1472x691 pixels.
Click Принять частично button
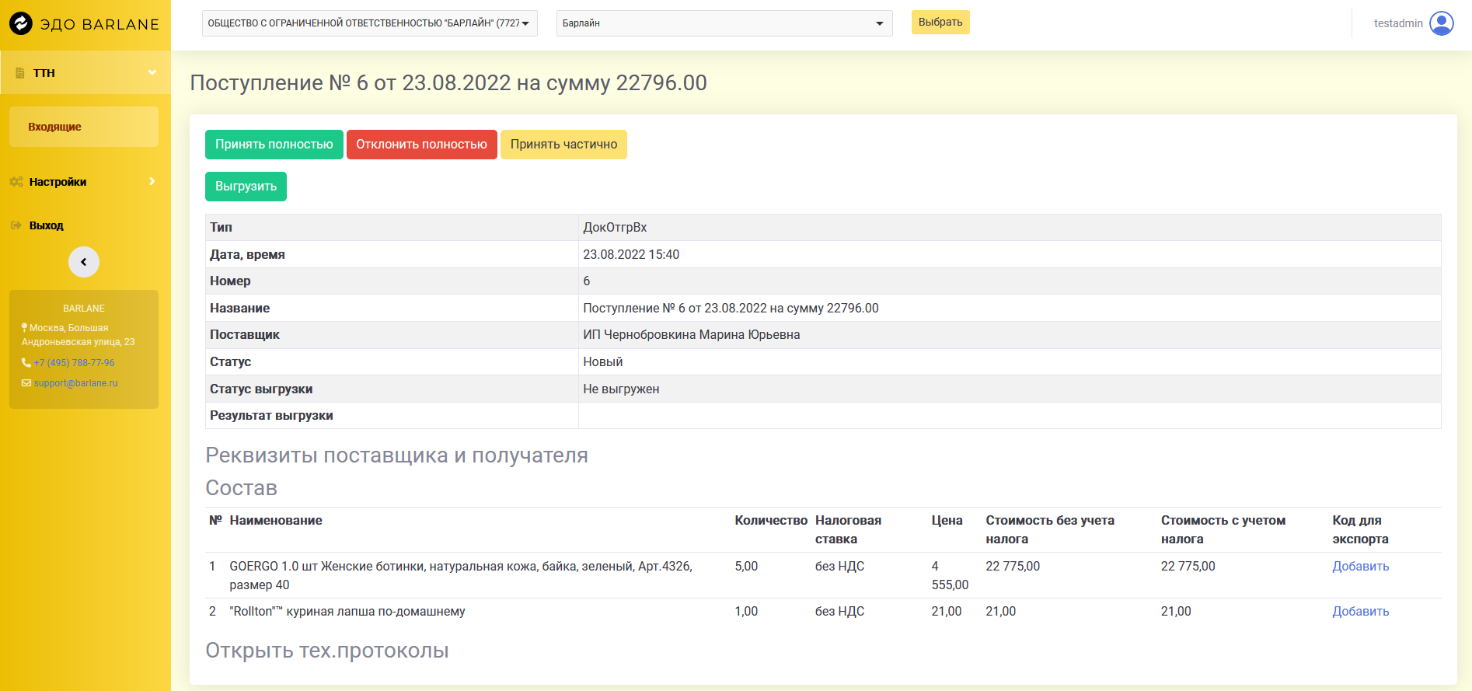(x=563, y=145)
